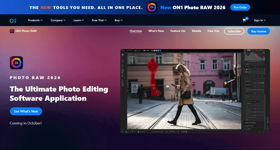The width and height of the screenshot is (280, 150).
Task: Switch to the What's New tab in the sub-navigation
Action: pyautogui.click(x=156, y=31)
